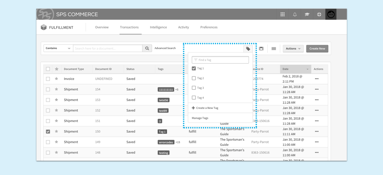
Task: Star the Shipment 148 row
Action: 56,152
